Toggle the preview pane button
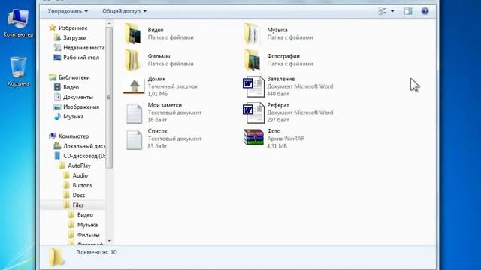 click(x=408, y=11)
